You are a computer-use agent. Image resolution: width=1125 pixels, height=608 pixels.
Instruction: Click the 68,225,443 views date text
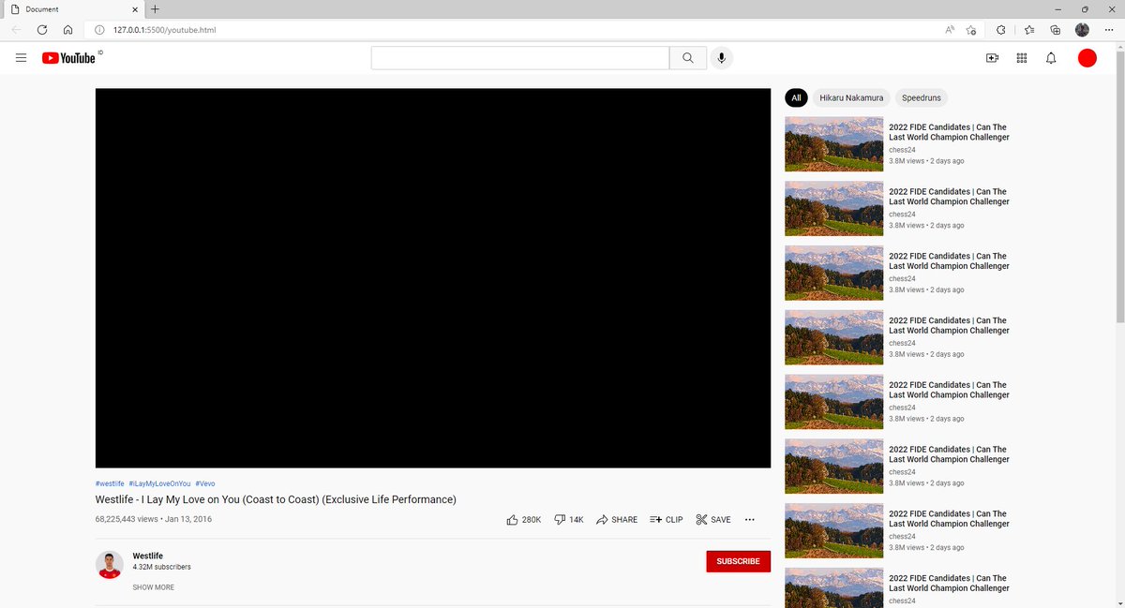point(154,519)
